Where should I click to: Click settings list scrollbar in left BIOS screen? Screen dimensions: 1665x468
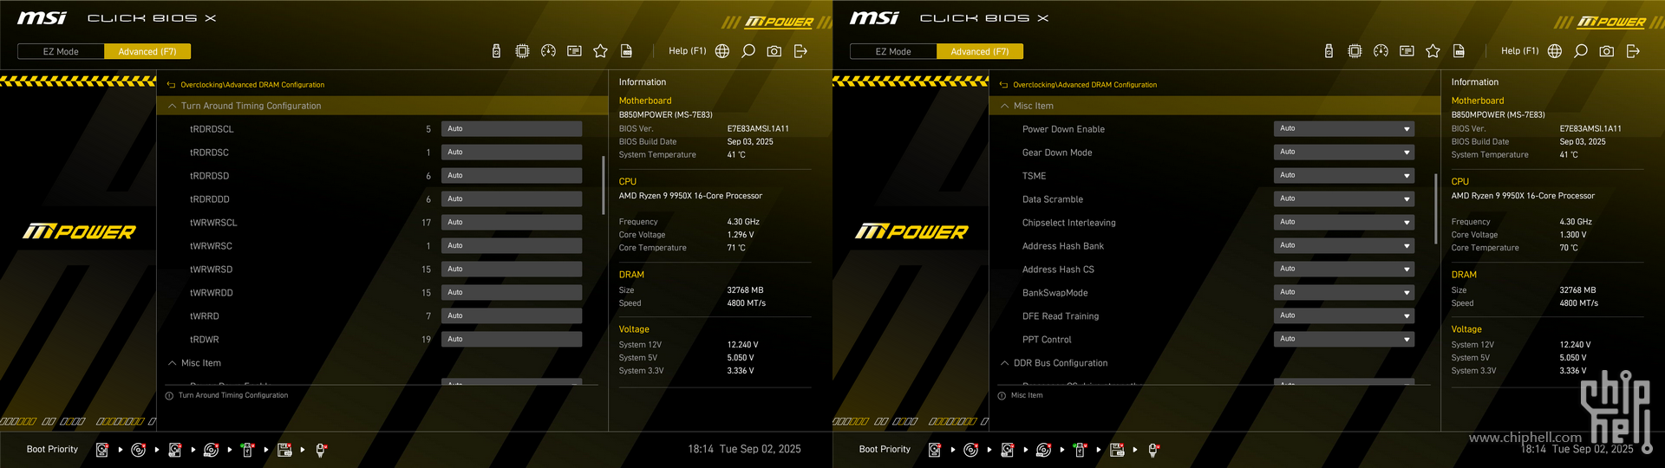pyautogui.click(x=603, y=185)
